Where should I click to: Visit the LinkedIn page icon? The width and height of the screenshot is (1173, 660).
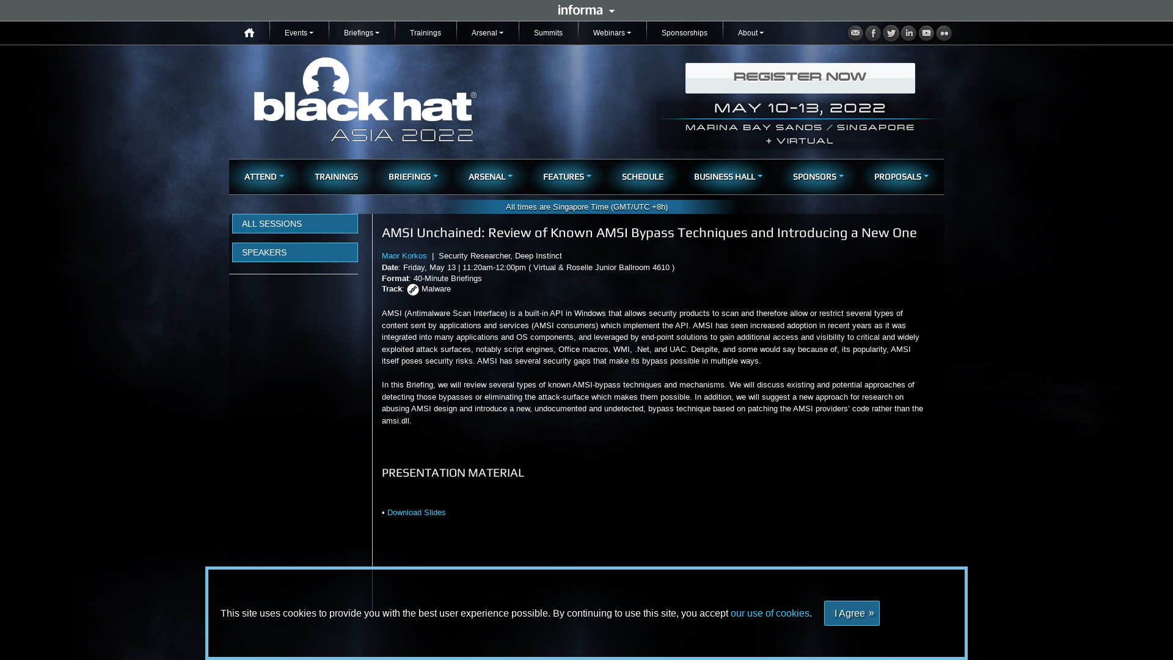pos(908,33)
